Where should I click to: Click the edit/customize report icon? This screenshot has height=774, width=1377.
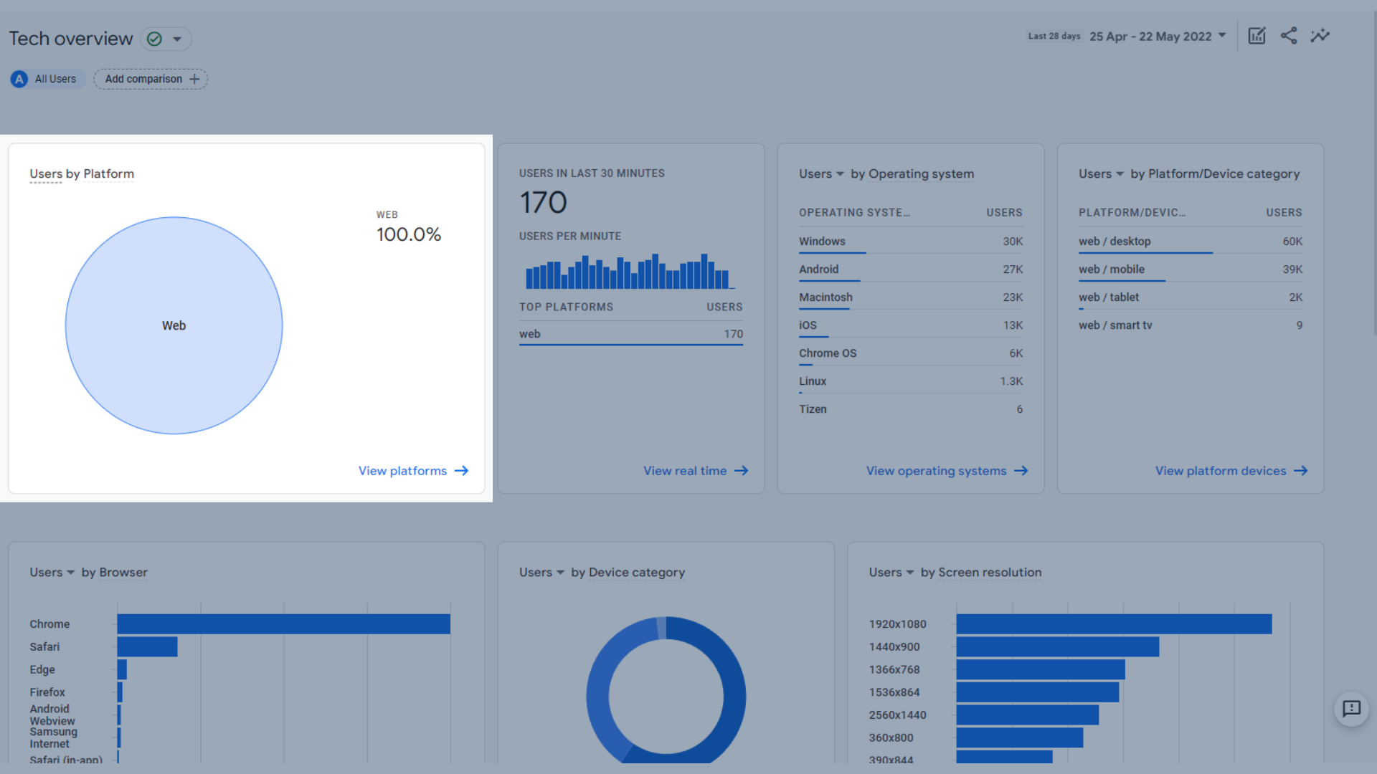pyautogui.click(x=1256, y=36)
